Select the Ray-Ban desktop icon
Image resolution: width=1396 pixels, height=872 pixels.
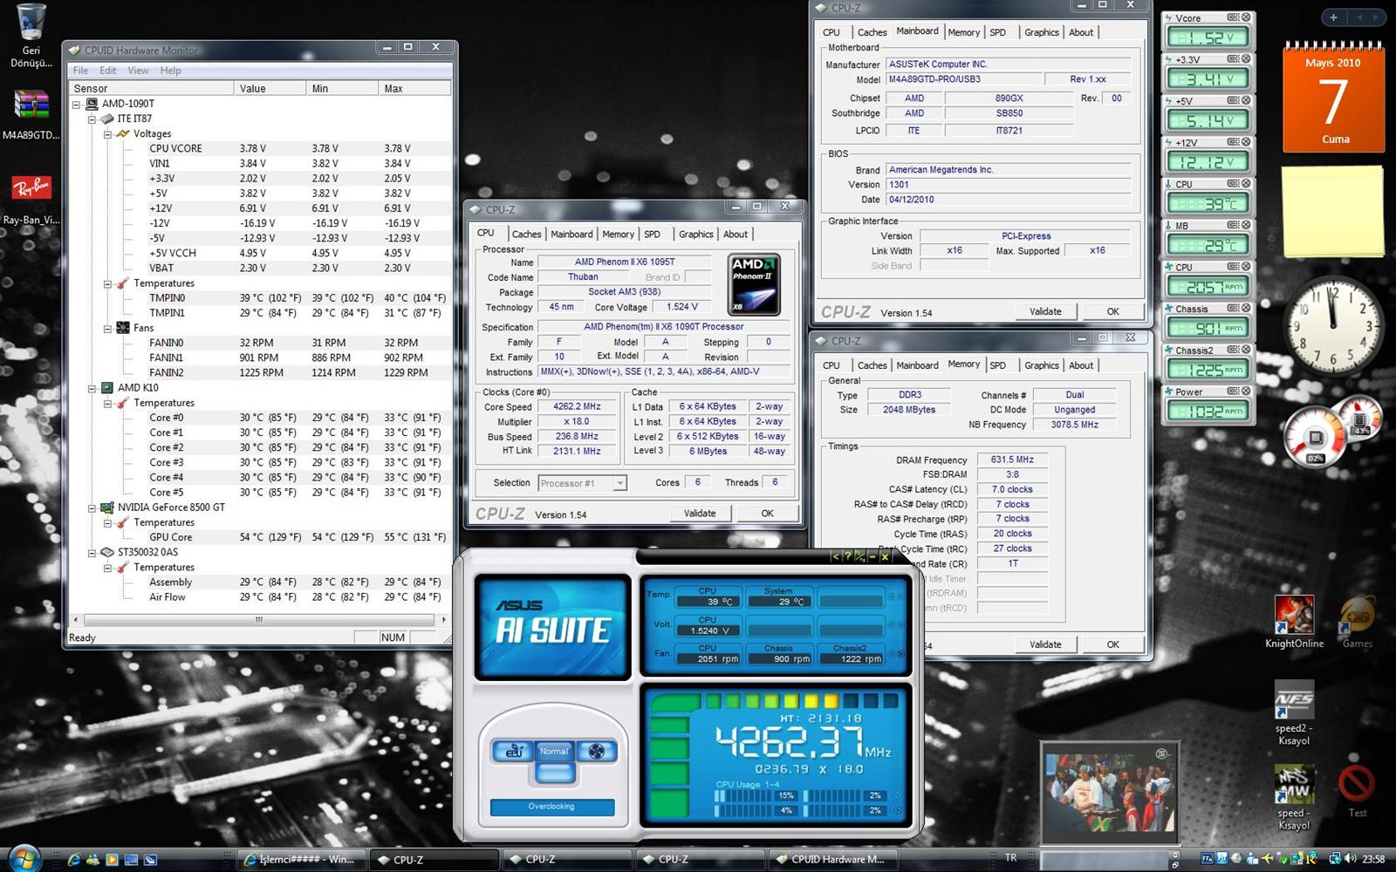click(31, 199)
